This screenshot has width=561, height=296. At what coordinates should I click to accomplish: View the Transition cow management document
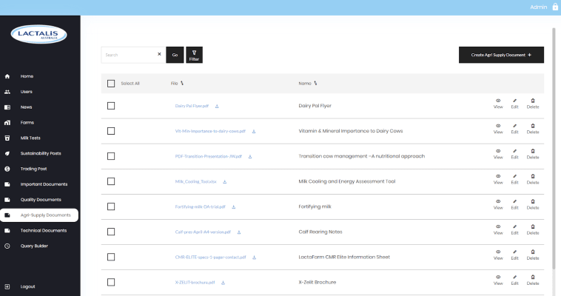(x=498, y=154)
